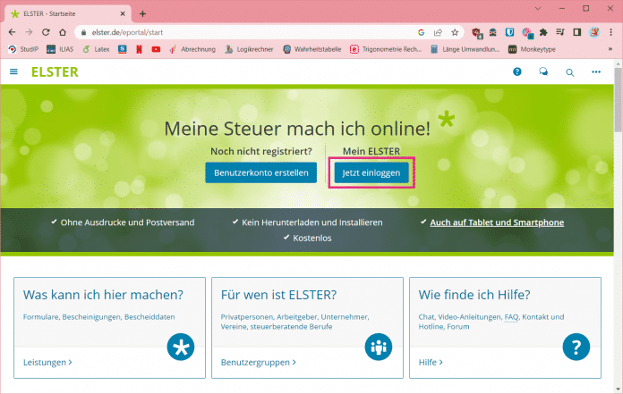Click the lock site info icon

point(83,32)
